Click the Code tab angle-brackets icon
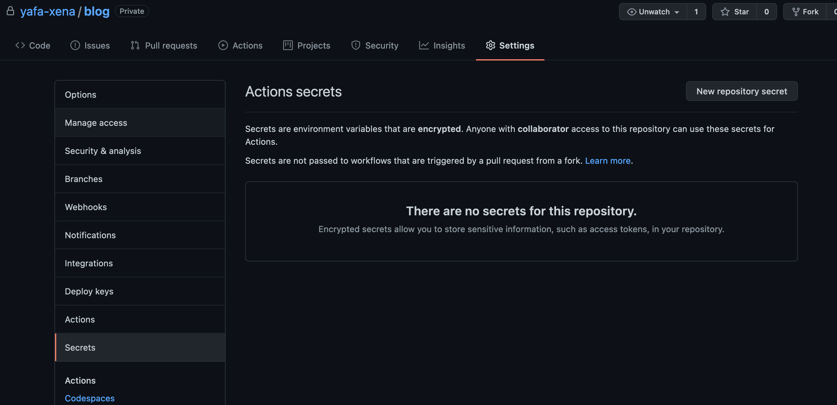Image resolution: width=837 pixels, height=405 pixels. click(20, 46)
